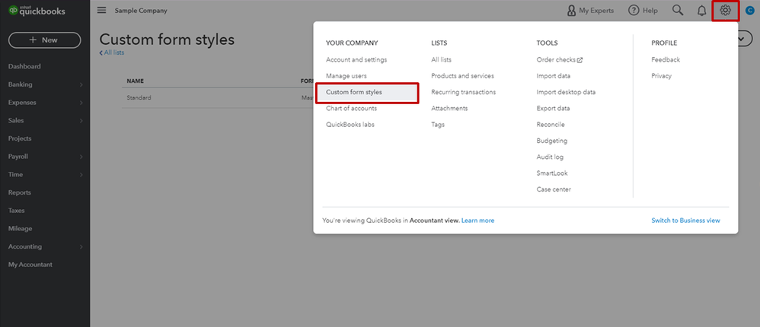
Task: Select Feedback under Profile
Action: click(x=666, y=59)
